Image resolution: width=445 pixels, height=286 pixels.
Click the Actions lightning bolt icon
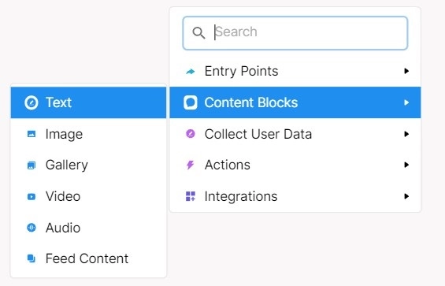190,165
